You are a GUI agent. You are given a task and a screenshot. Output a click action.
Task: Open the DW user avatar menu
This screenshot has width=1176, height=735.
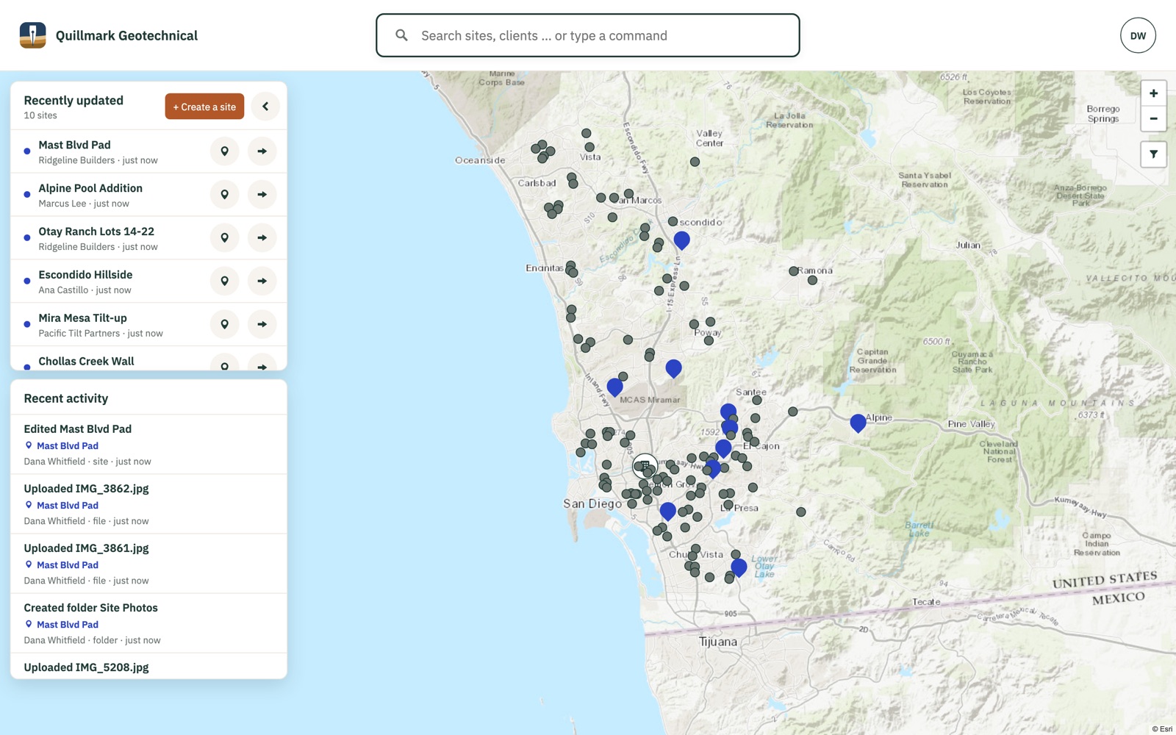(x=1138, y=35)
